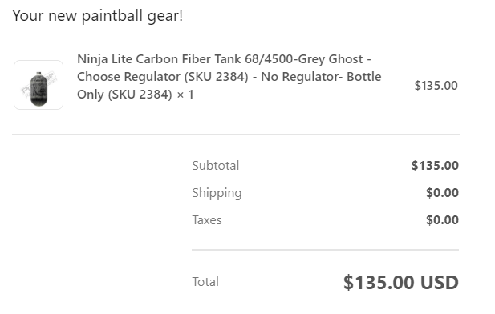This screenshot has width=495, height=314.
Task: Click the "Only (SKU 2384) × 1" quantity text
Action: click(136, 95)
